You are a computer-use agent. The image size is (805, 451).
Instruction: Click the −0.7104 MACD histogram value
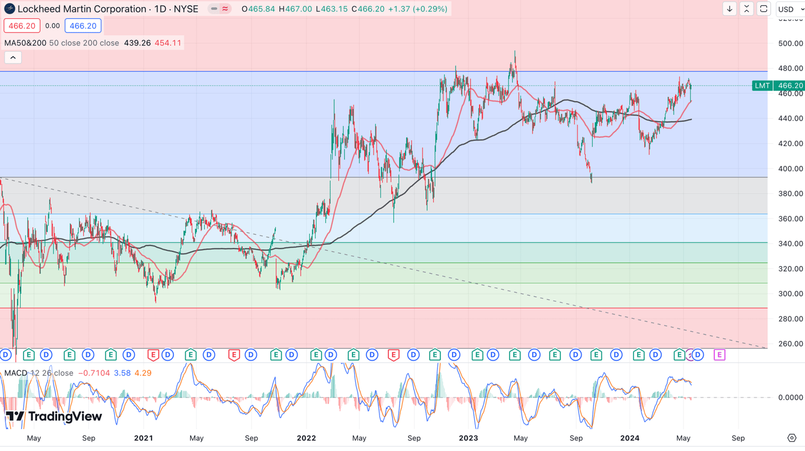click(94, 373)
